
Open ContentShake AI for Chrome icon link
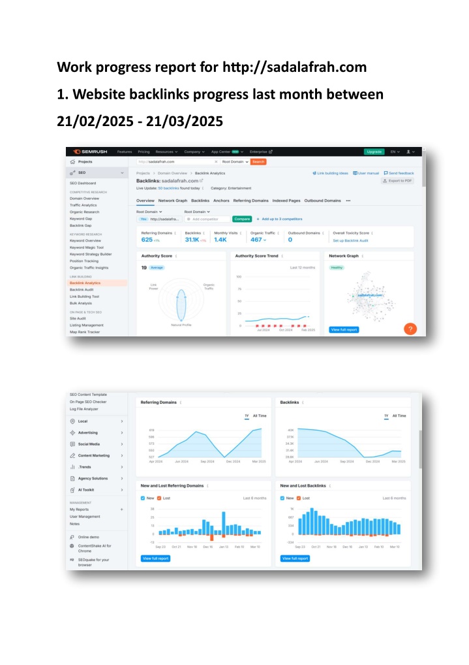coord(72,546)
